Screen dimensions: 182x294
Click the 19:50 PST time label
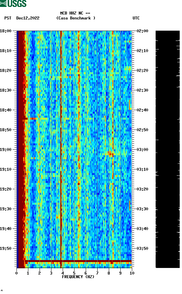6,249
